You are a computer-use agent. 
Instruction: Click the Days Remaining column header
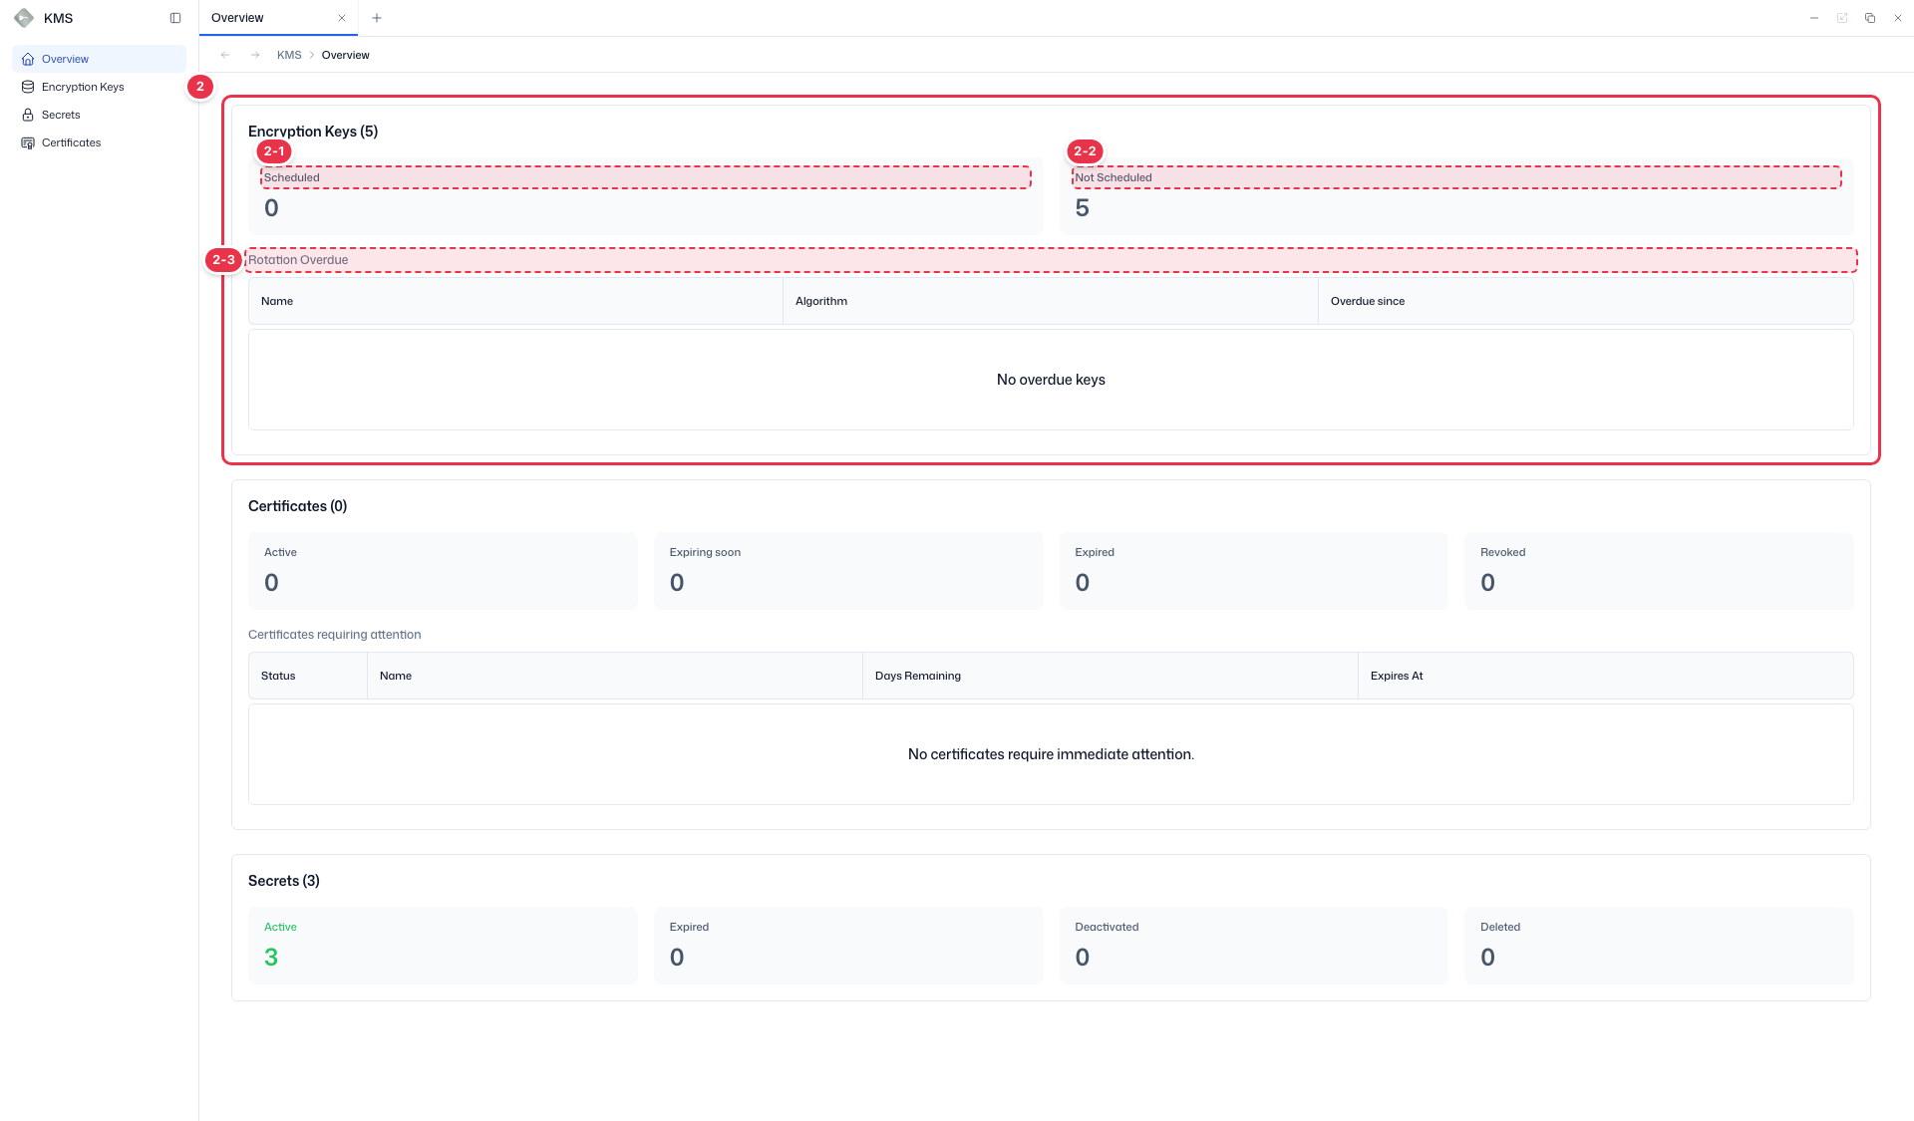(x=1110, y=676)
